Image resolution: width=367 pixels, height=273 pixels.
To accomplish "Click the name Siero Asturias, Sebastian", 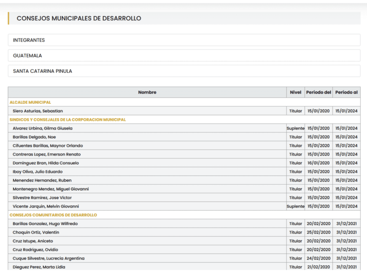I will pyautogui.click(x=38, y=111).
